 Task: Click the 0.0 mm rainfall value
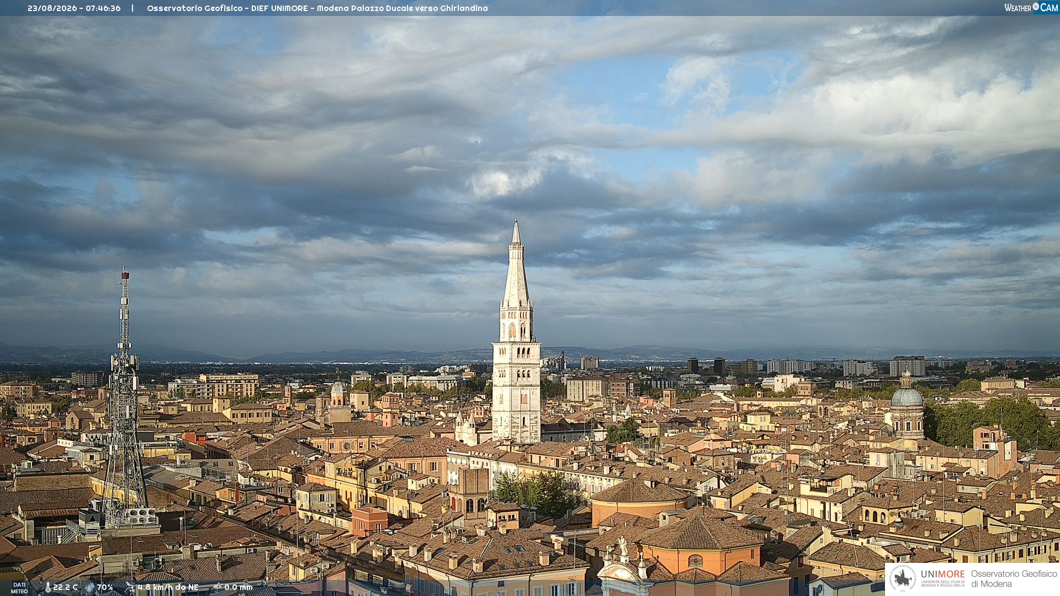239,588
